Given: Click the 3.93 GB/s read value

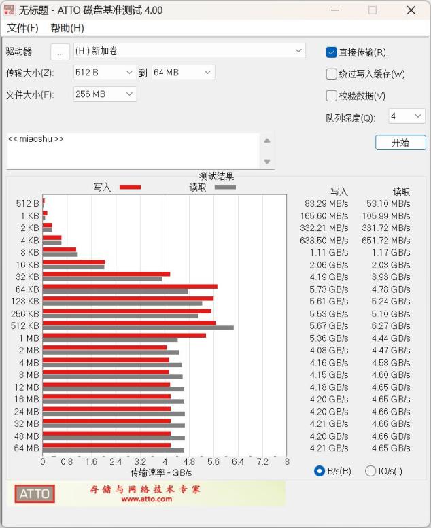Looking at the screenshot, I should (x=391, y=277).
